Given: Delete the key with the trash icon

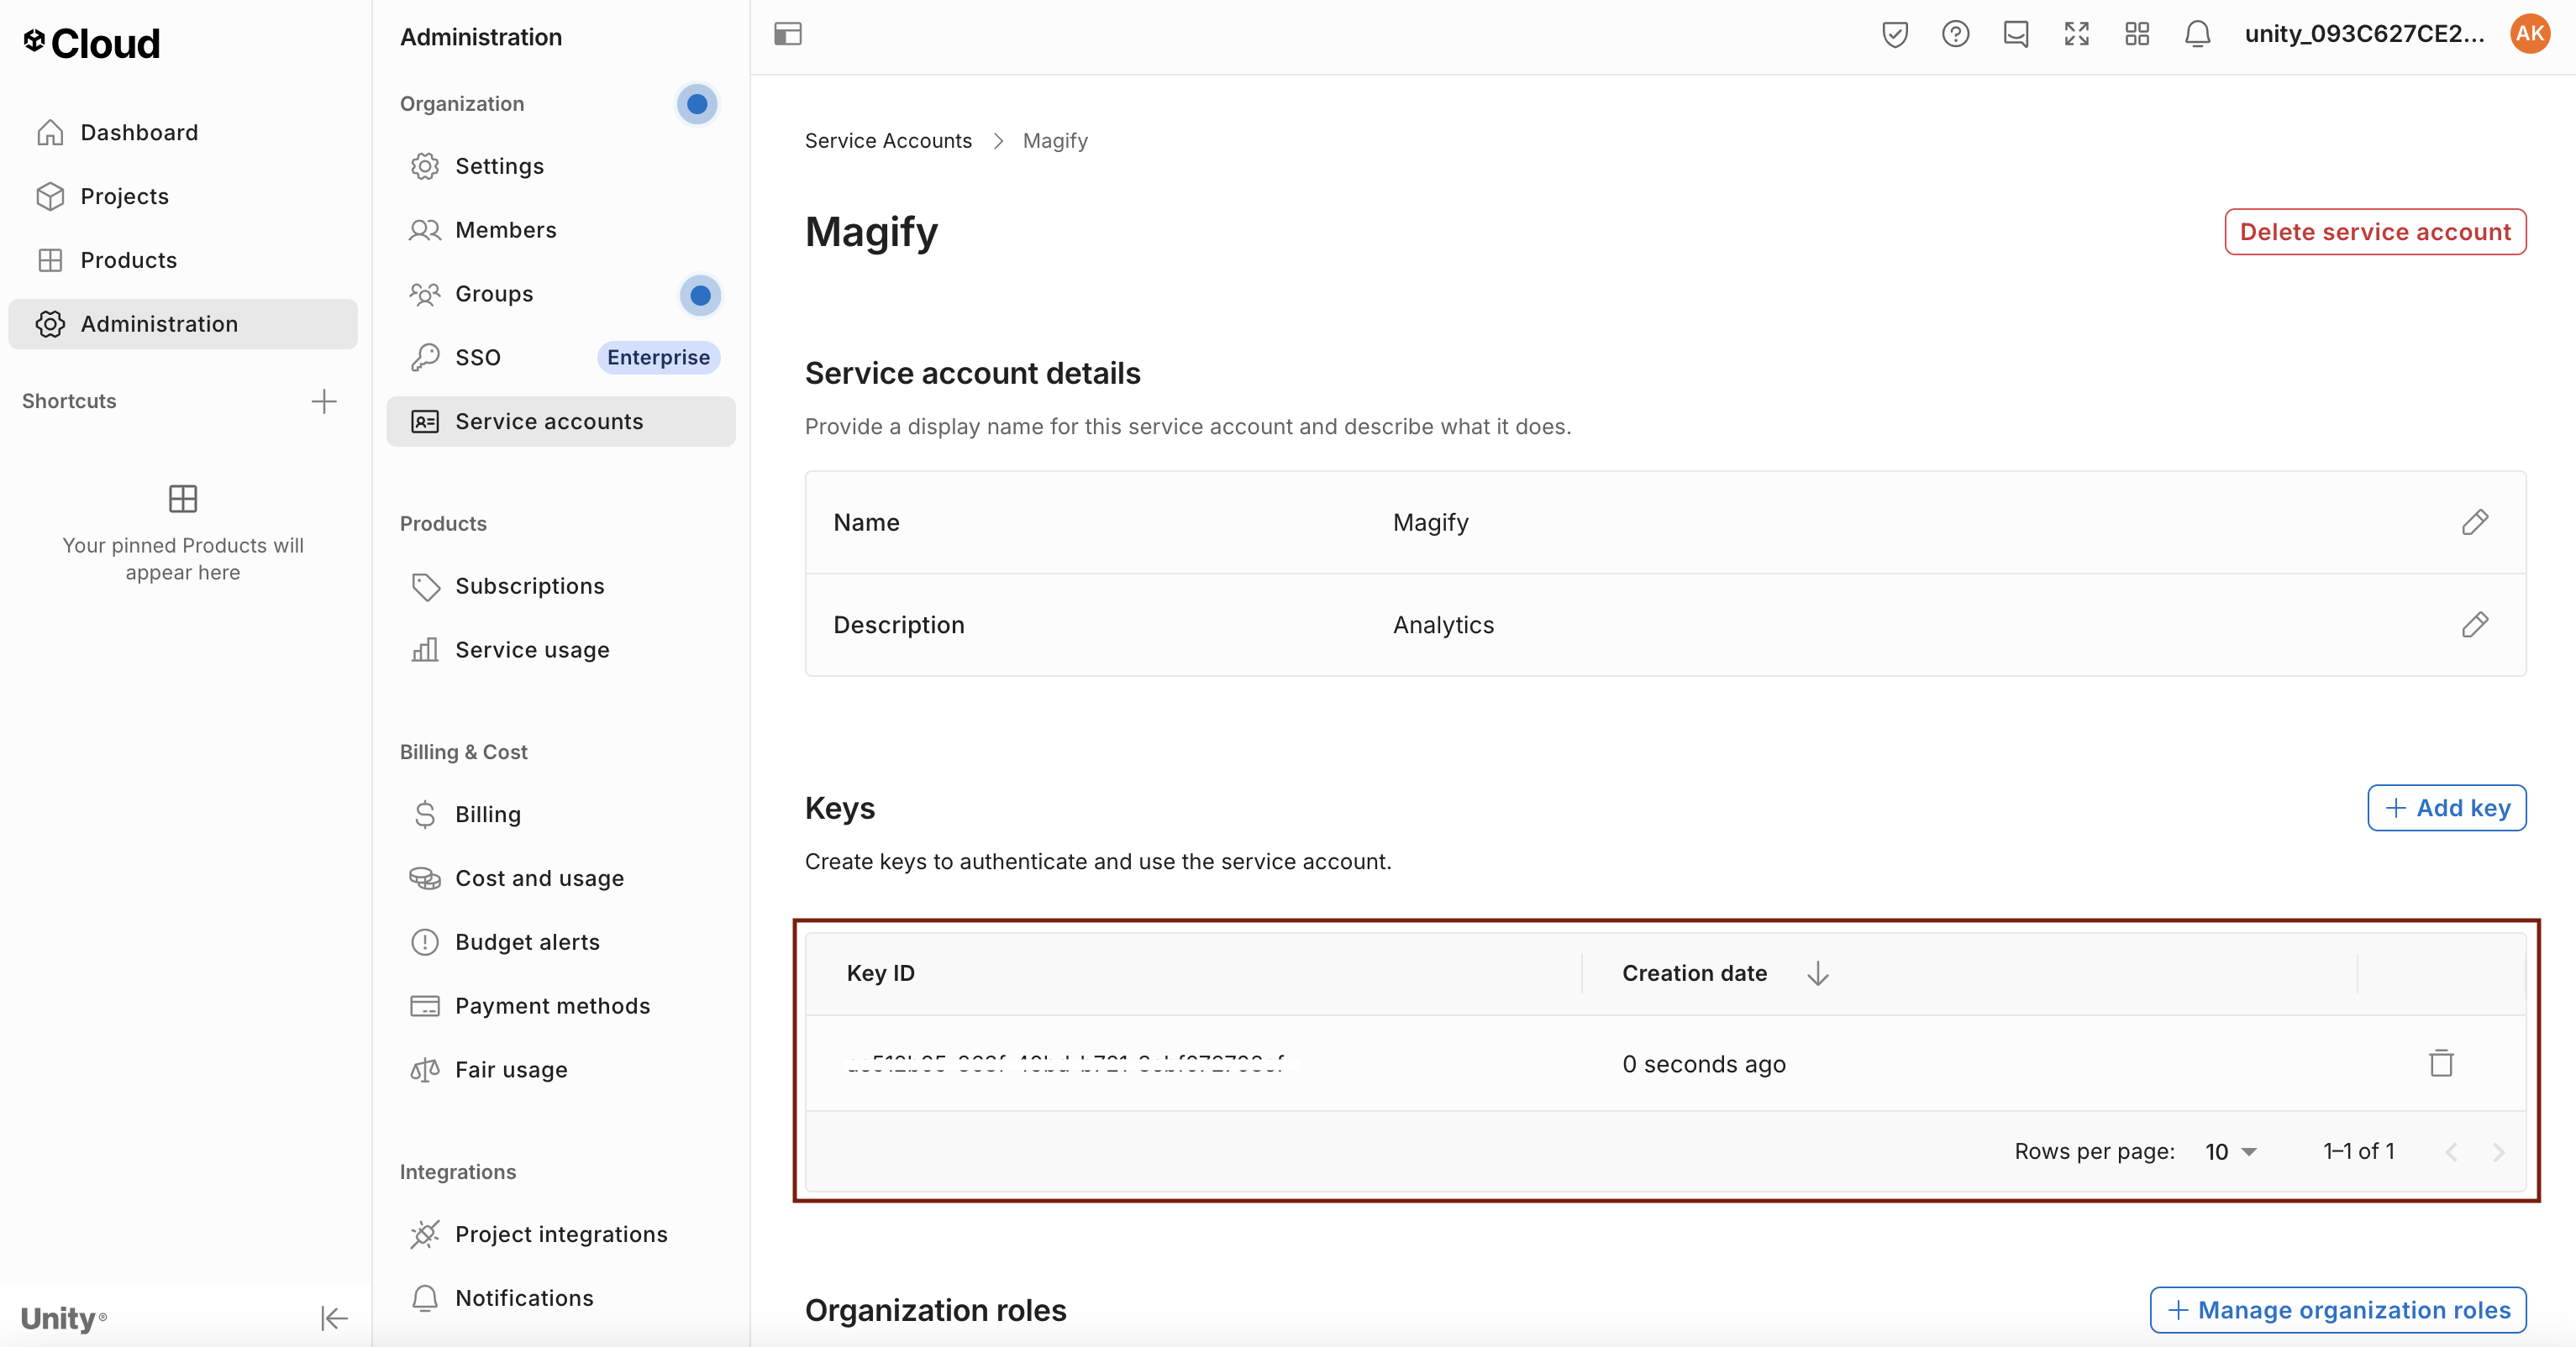Looking at the screenshot, I should (x=2441, y=1063).
